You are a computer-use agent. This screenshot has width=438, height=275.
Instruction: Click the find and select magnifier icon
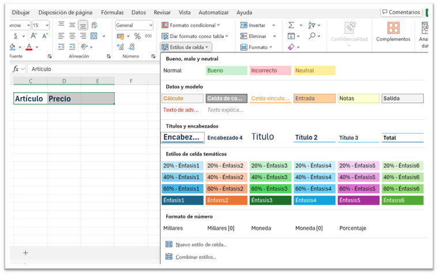pos(312,36)
